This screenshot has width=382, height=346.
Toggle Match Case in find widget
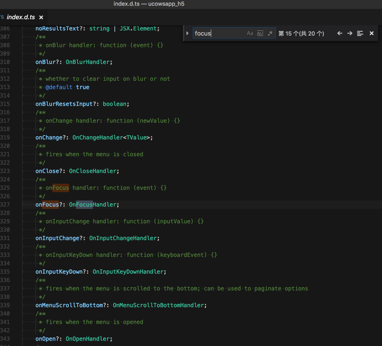[250, 34]
